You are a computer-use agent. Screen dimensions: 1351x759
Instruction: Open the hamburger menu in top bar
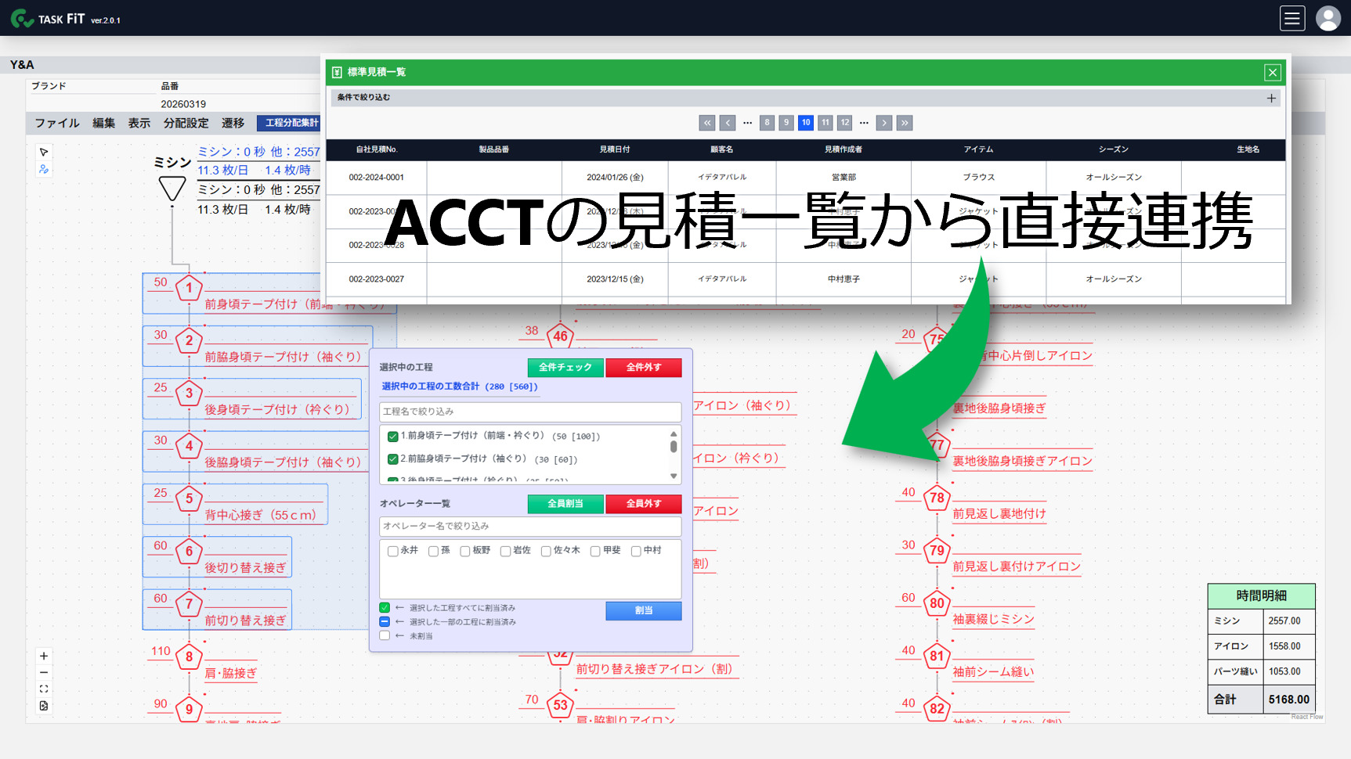coord(1292,18)
